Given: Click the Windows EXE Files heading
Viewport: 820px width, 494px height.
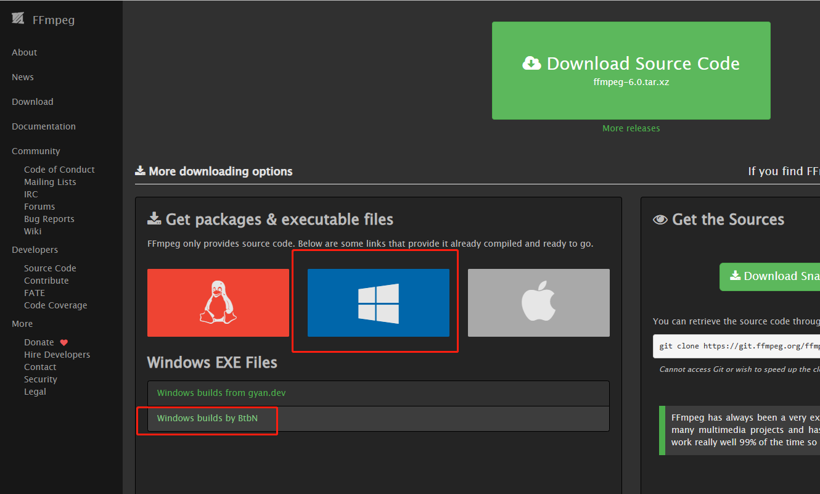Looking at the screenshot, I should coord(212,363).
